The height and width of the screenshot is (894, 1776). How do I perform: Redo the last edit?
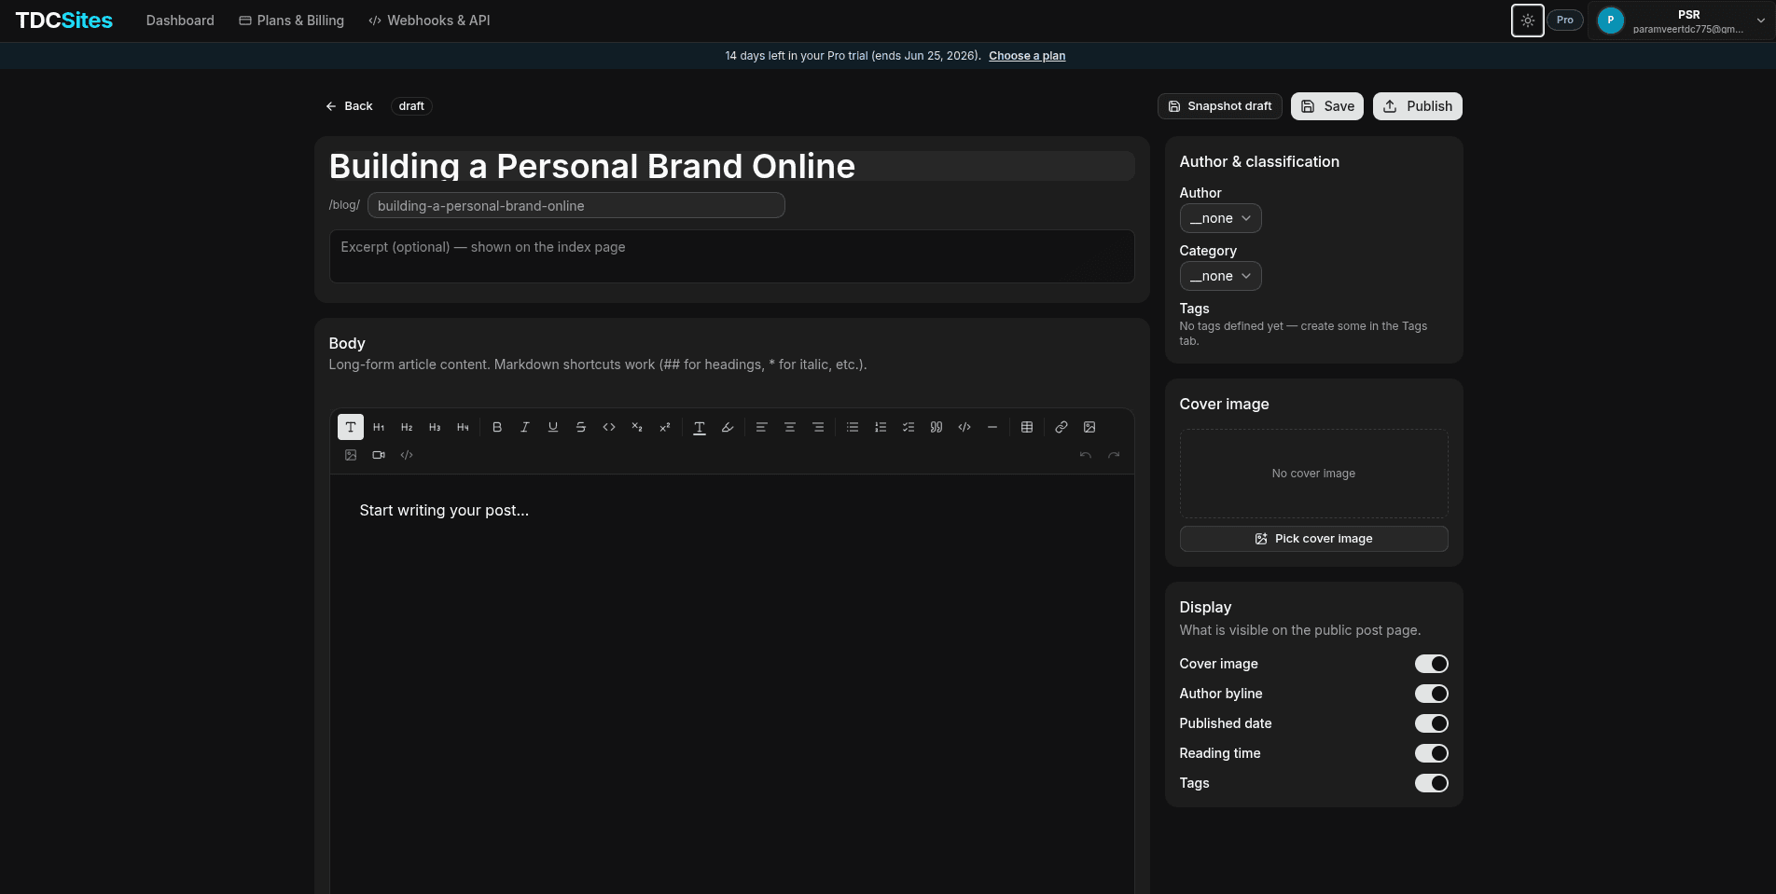[1114, 455]
